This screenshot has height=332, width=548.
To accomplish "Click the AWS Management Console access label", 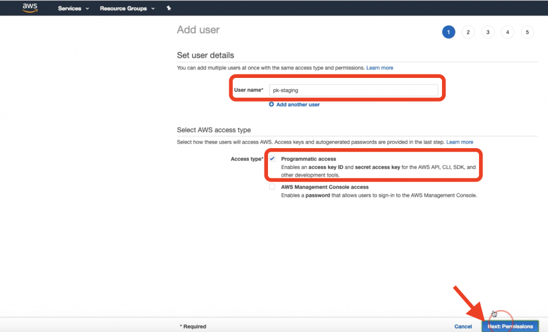I will click(325, 187).
